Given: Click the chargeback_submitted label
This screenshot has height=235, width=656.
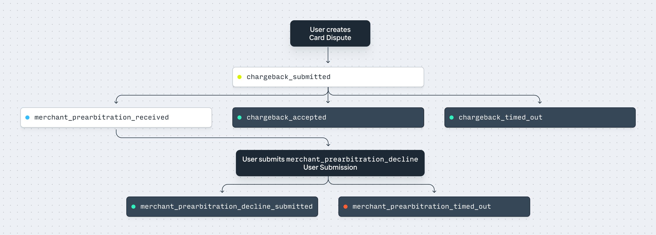Looking at the screenshot, I should [288, 76].
